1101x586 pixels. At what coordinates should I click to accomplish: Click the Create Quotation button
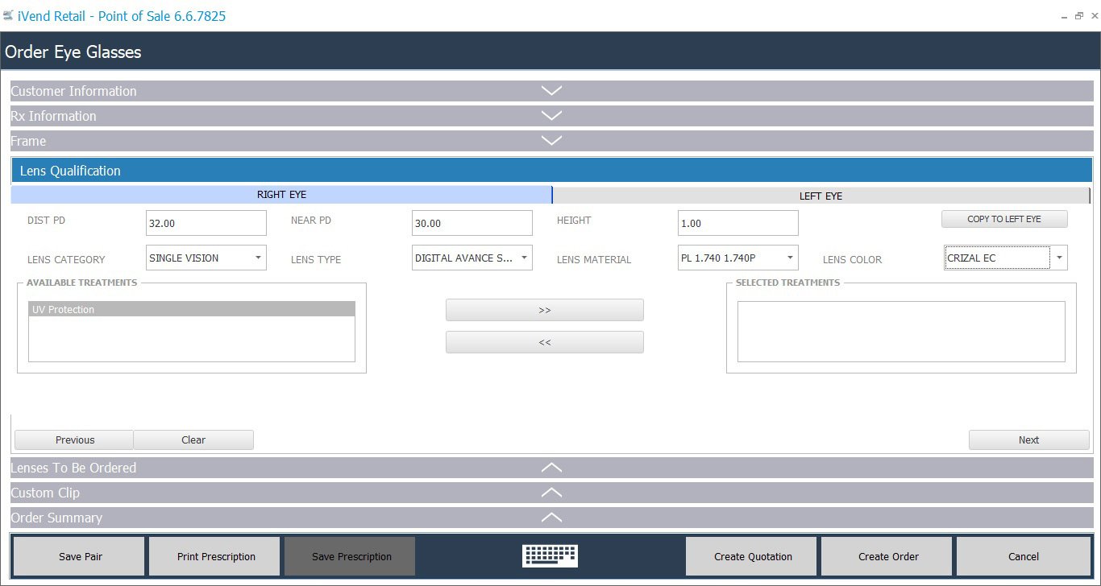[x=750, y=555]
